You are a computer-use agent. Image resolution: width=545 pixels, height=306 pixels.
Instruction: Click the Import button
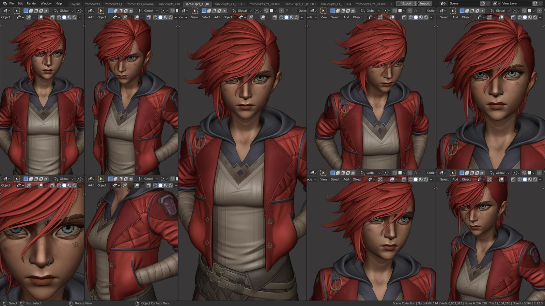(x=425, y=3)
